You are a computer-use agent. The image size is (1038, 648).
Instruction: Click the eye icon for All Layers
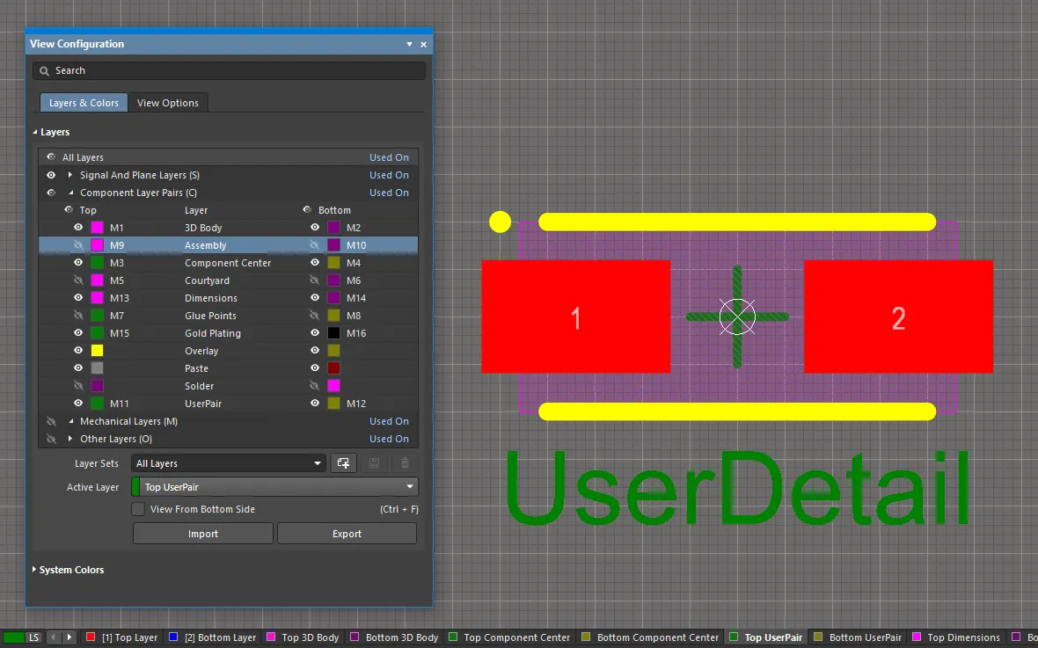pos(50,157)
